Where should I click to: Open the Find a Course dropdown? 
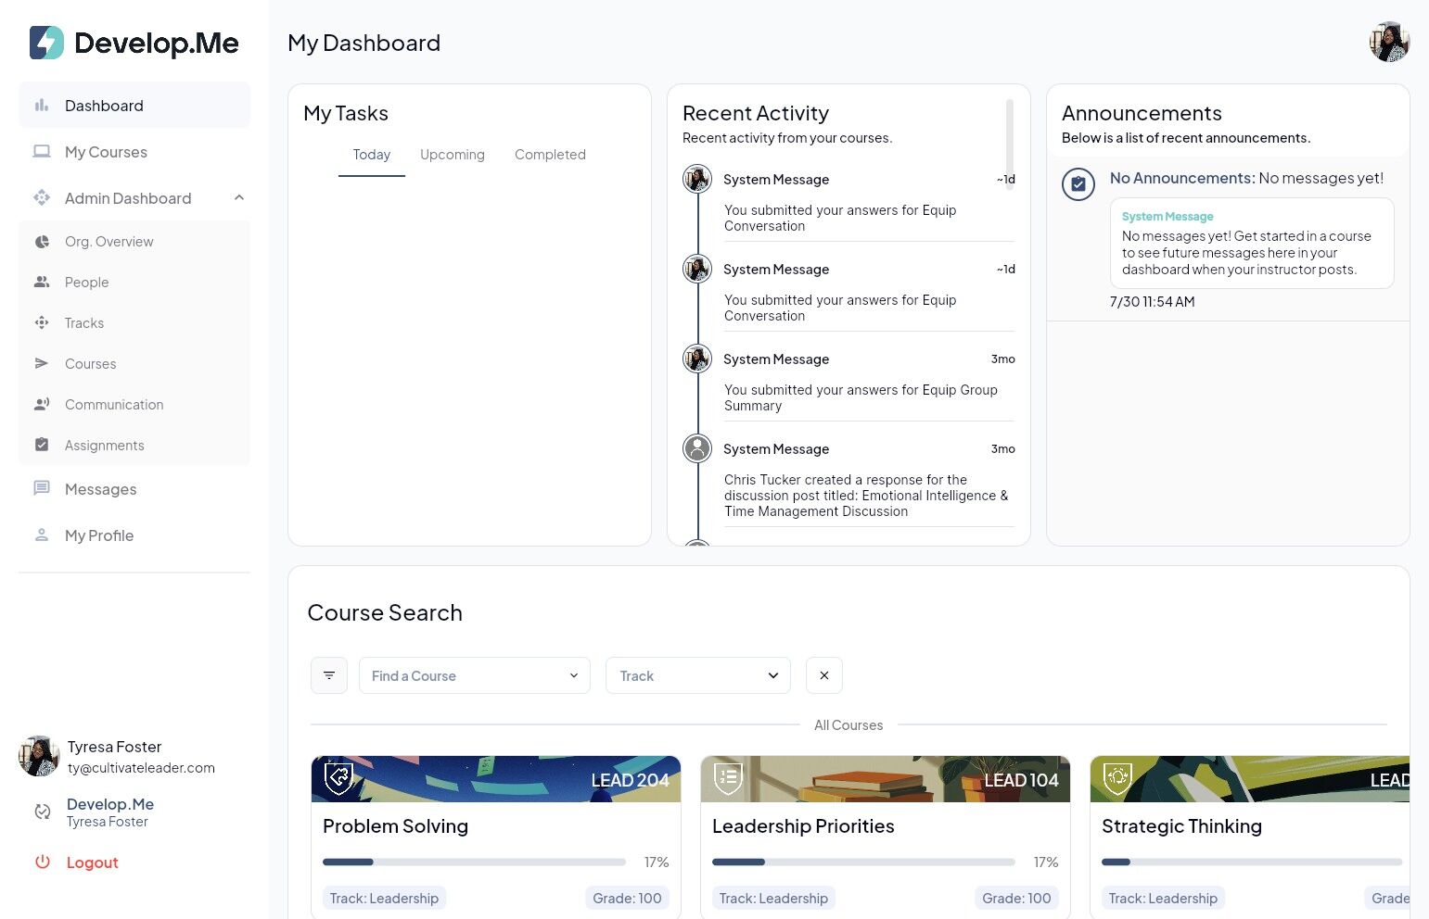coord(475,675)
